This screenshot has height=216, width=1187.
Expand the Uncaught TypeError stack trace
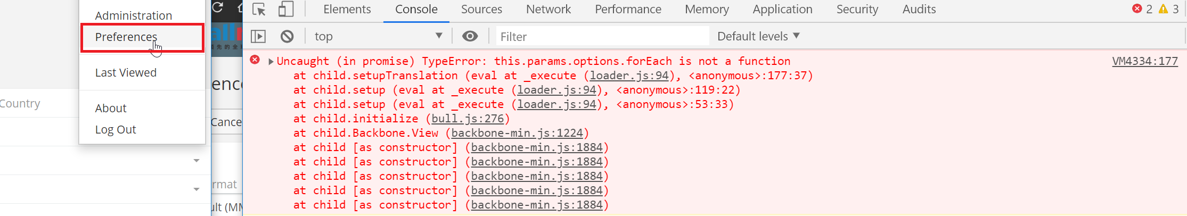pos(271,61)
